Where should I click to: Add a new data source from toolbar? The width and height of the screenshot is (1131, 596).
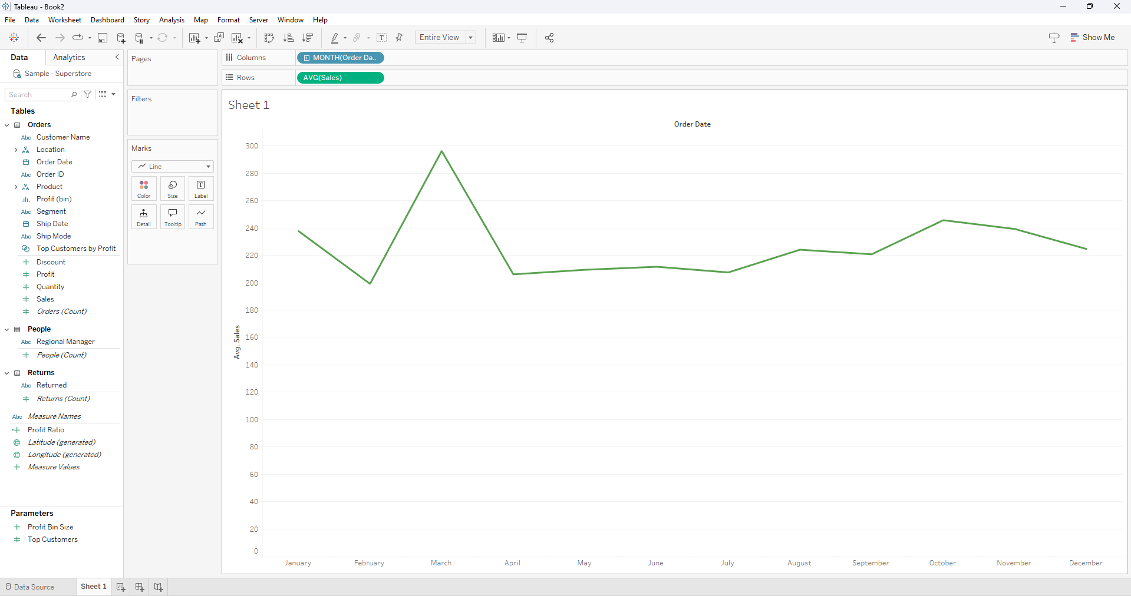[121, 38]
